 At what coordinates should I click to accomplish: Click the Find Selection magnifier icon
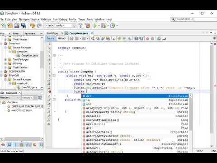93,38
